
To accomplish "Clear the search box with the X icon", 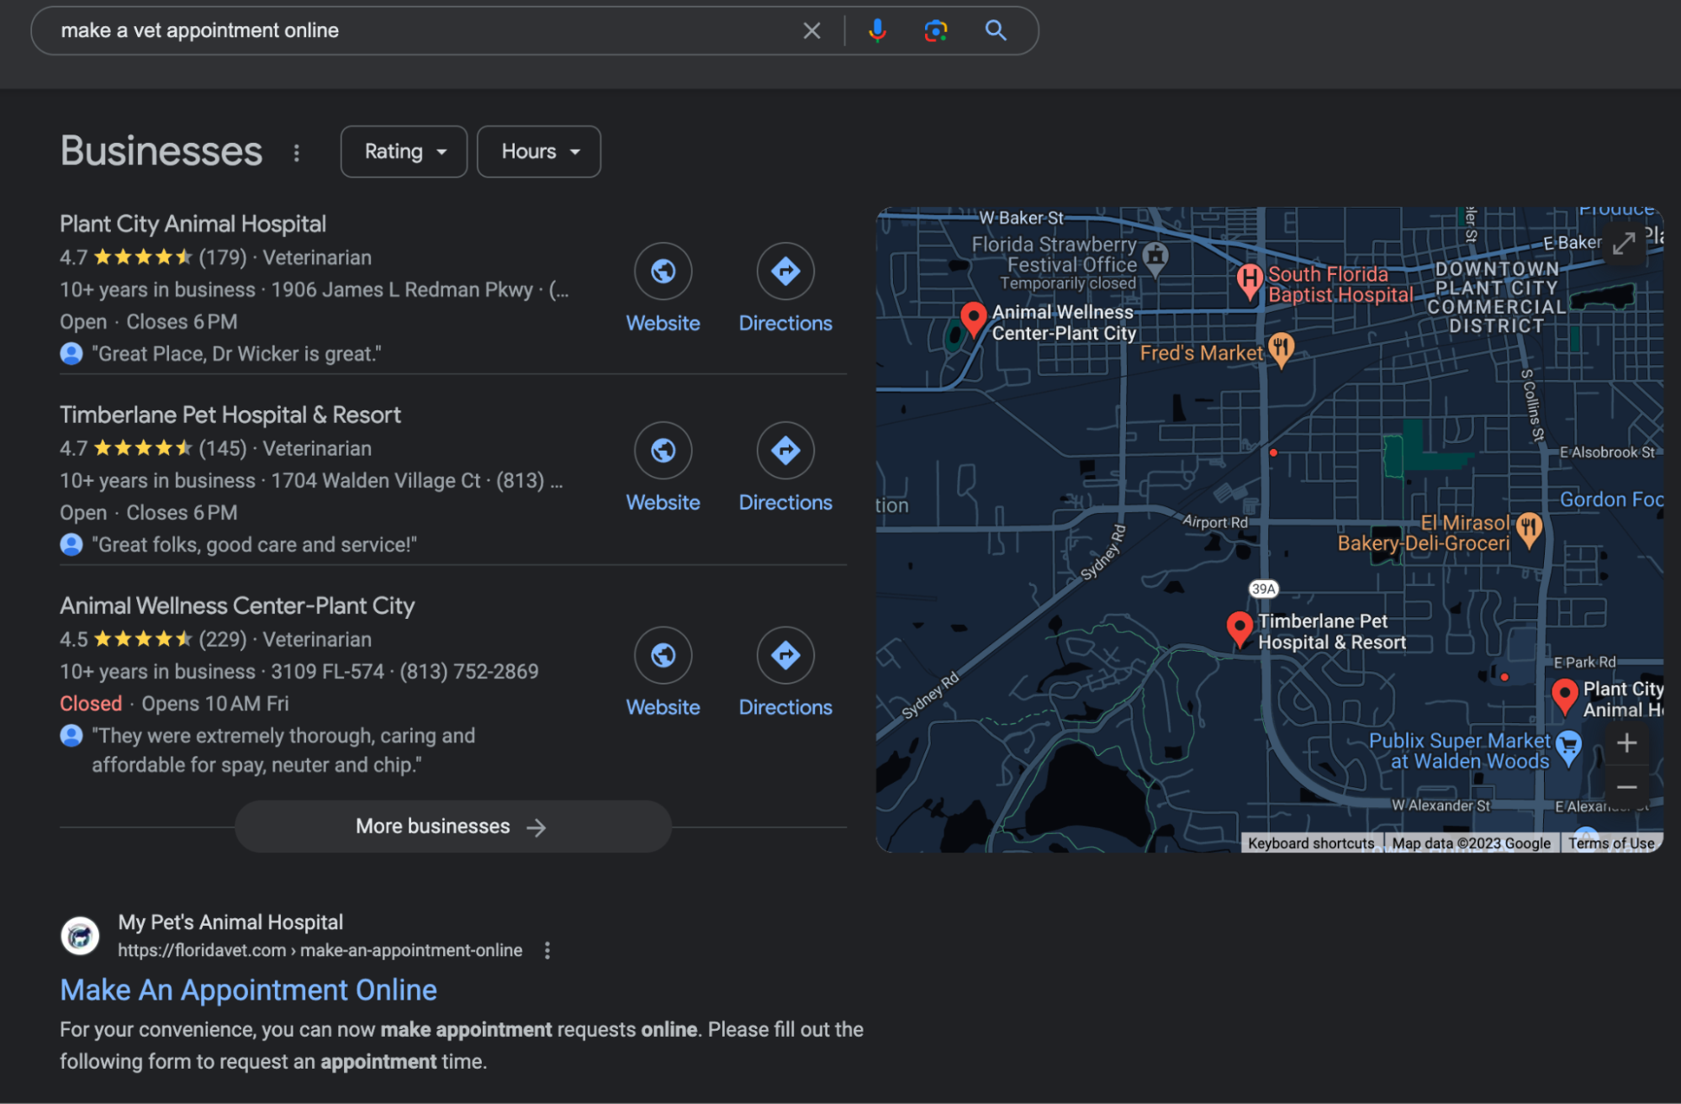I will pyautogui.click(x=811, y=31).
